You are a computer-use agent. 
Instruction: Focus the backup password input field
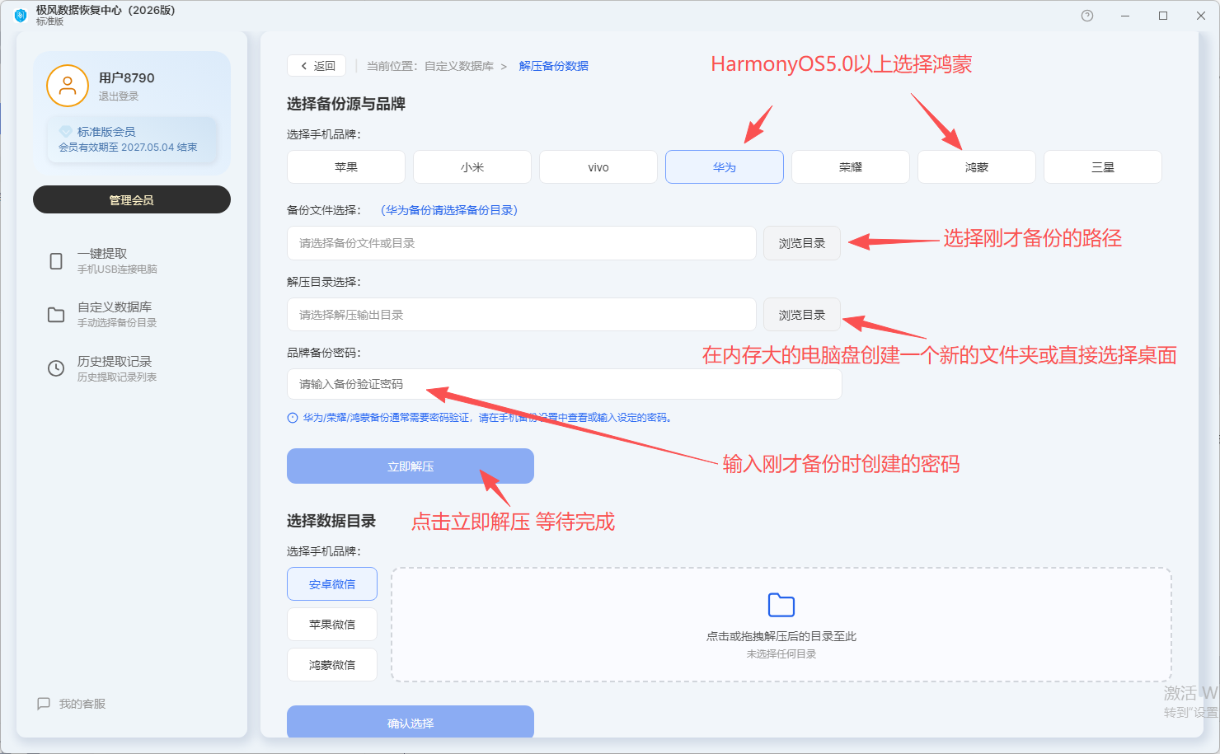pyautogui.click(x=565, y=384)
